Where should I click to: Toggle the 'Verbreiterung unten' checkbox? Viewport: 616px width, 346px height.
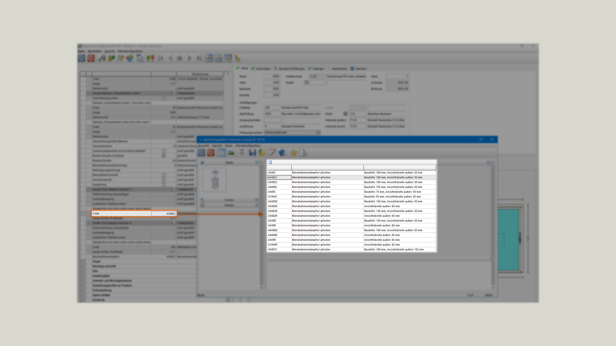(x=164, y=98)
